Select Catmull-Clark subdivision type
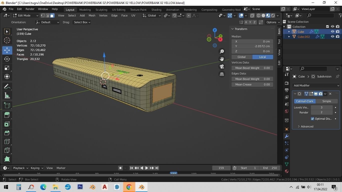The image size is (342, 192). pyautogui.click(x=305, y=101)
